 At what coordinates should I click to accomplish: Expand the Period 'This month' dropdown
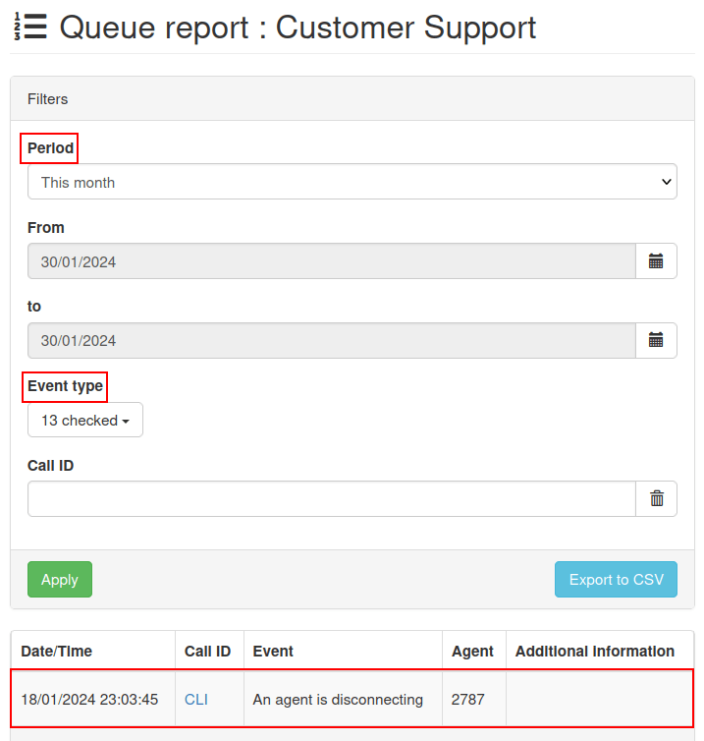click(352, 182)
